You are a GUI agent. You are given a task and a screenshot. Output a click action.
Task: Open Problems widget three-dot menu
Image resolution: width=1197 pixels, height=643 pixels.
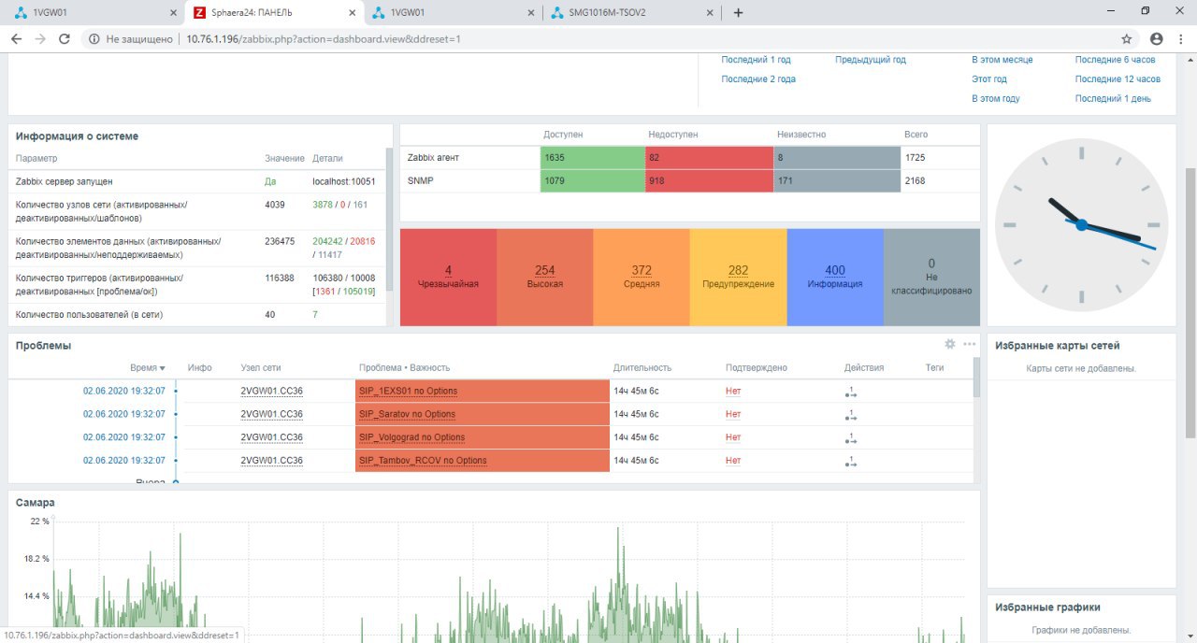click(970, 344)
